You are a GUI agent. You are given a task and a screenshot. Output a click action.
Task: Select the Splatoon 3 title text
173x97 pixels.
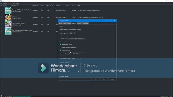click(x=14, y=17)
